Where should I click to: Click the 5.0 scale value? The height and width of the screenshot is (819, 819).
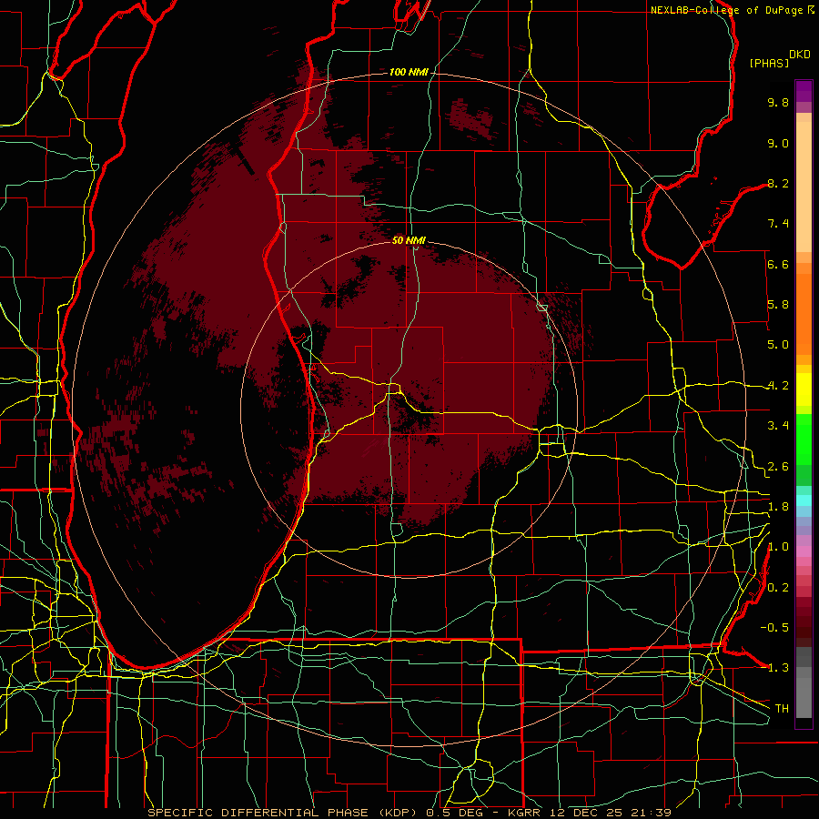[x=778, y=345]
